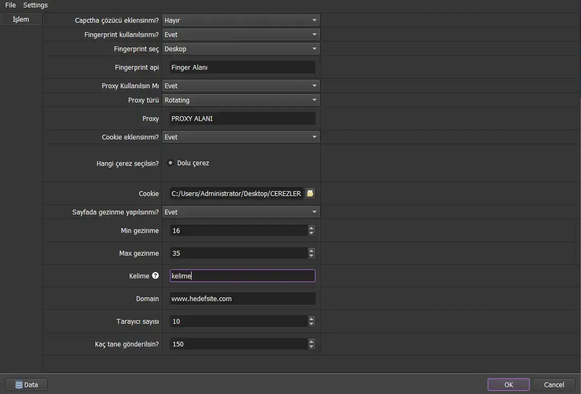Click the Fingerprint api text field
581x394 pixels.
click(x=242, y=68)
